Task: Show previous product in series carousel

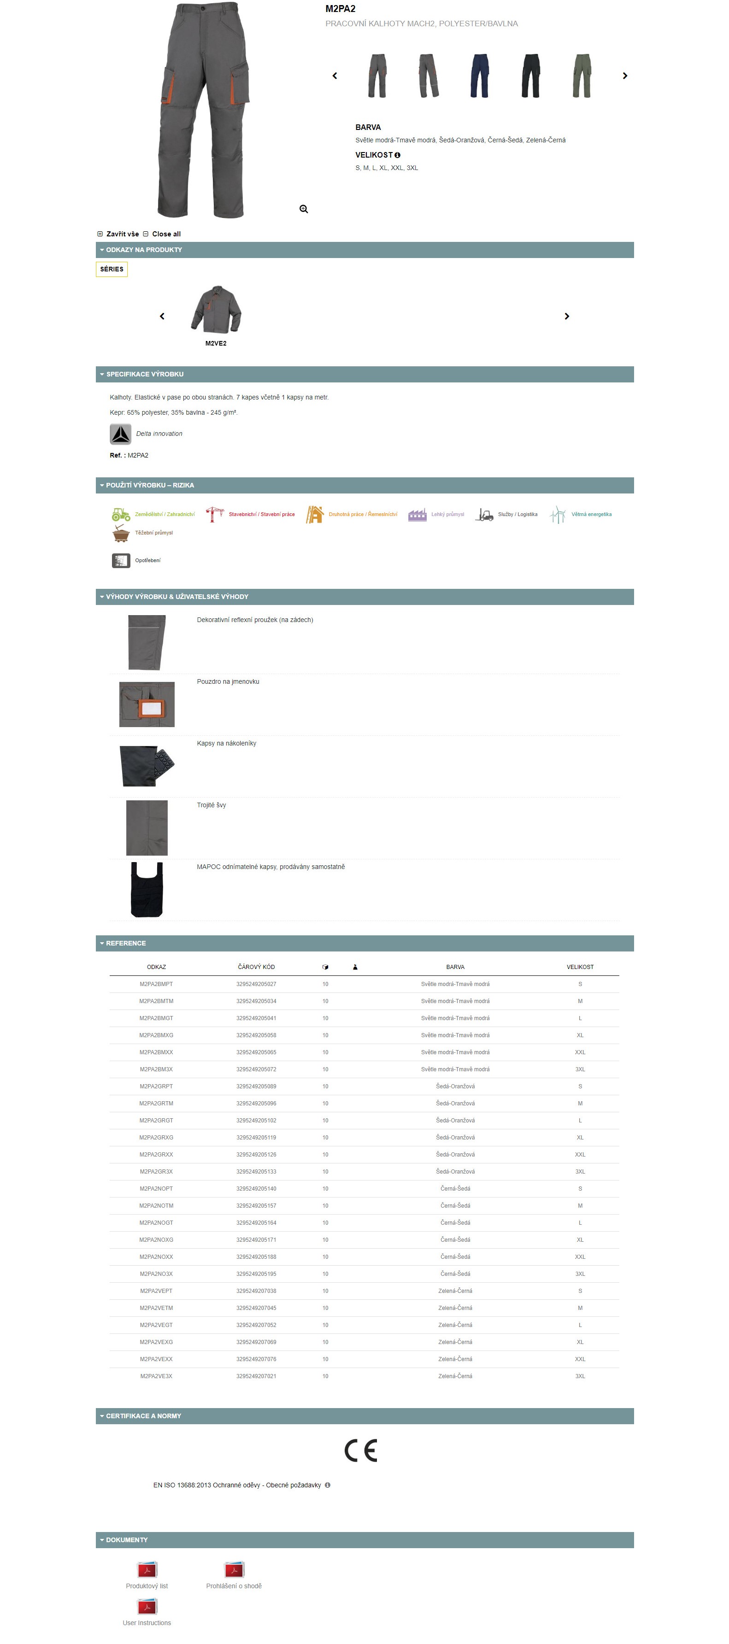Action: point(162,316)
